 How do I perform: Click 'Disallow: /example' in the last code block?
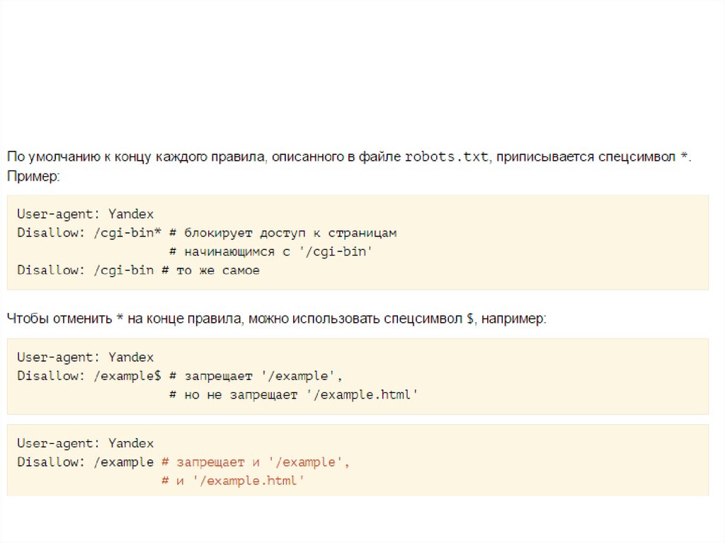(x=85, y=462)
